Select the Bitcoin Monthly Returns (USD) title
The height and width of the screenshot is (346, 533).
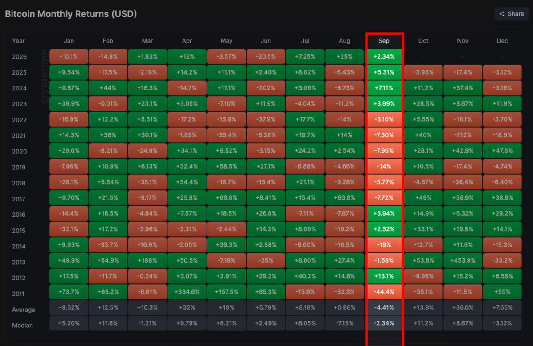[x=71, y=14]
